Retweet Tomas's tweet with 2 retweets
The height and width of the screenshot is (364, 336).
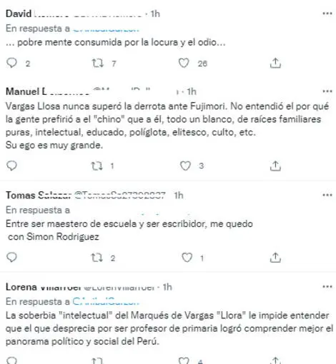tap(97, 258)
